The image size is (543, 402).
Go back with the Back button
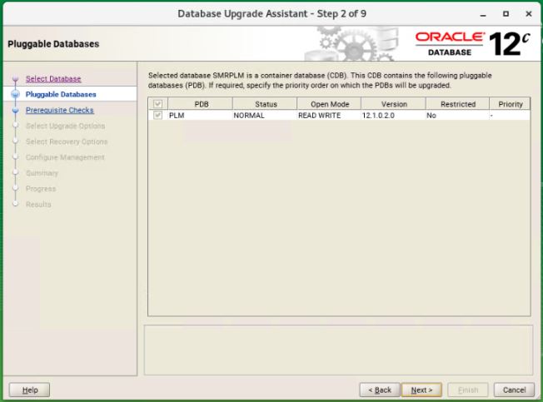click(380, 390)
